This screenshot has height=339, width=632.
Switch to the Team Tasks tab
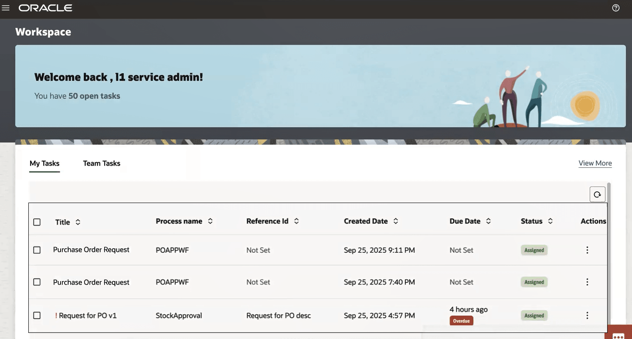point(102,162)
